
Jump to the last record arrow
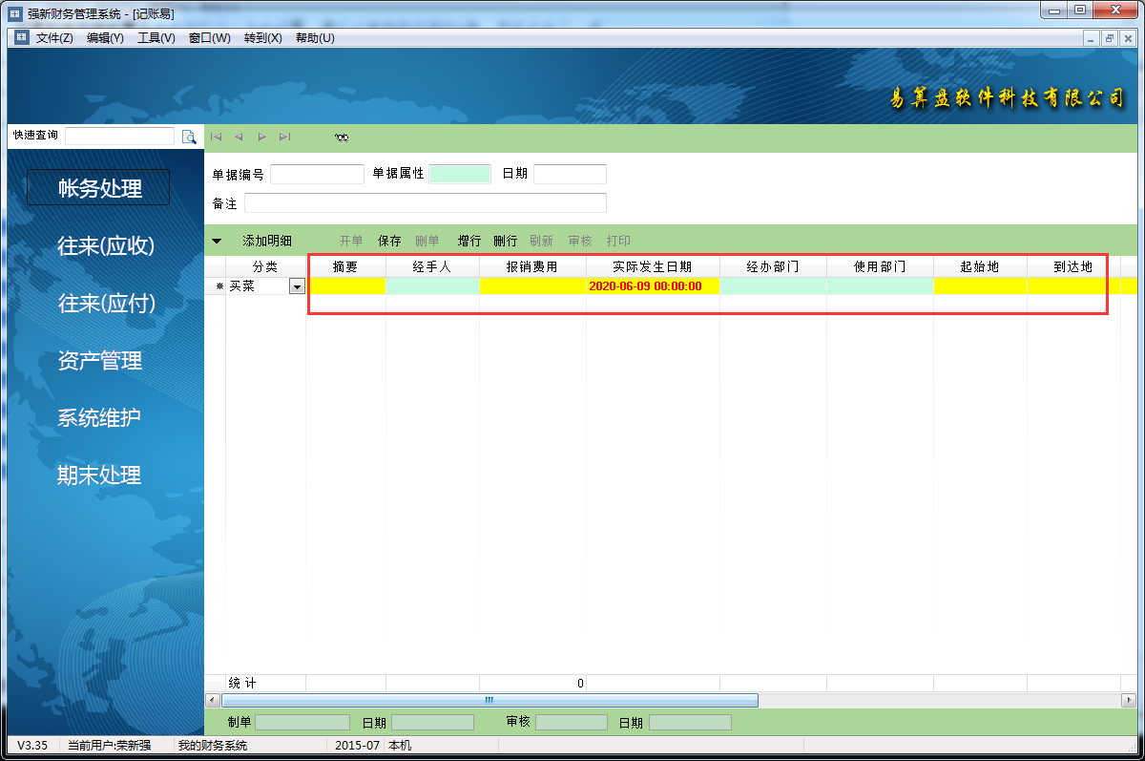point(284,137)
